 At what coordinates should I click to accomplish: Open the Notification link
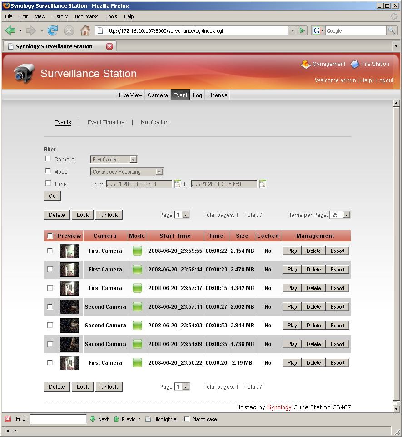[x=154, y=122]
